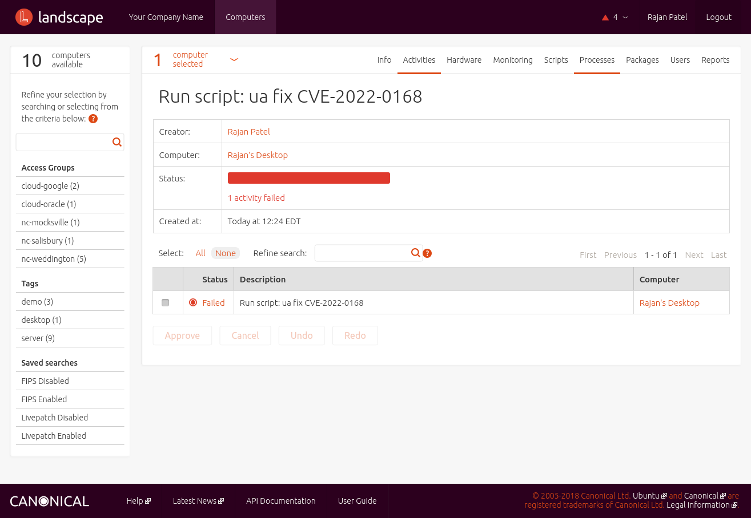Screen dimensions: 751x518
Task: Open Creator link Rajan Patel
Action: pos(249,132)
